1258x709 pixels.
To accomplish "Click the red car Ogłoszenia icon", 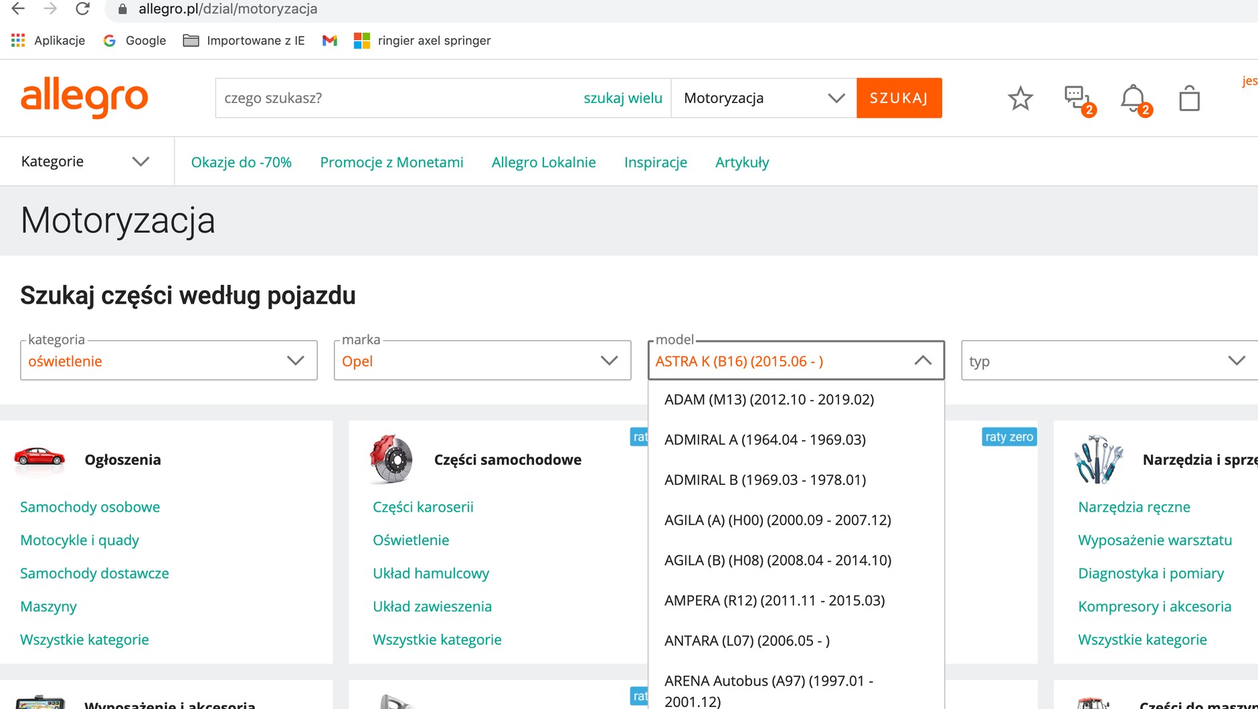I will tap(39, 458).
